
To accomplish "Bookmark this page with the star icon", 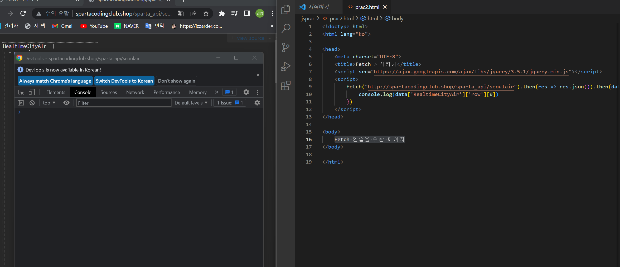I will tap(206, 13).
